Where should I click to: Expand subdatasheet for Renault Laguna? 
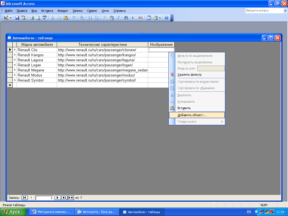click(x=15, y=60)
